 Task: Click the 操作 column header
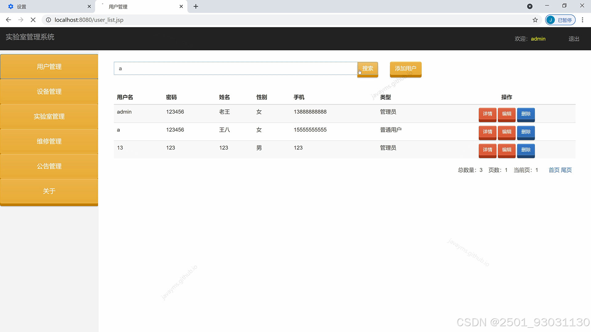[507, 97]
